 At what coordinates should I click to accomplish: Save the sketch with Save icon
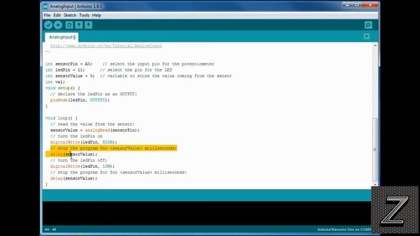pos(89,25)
